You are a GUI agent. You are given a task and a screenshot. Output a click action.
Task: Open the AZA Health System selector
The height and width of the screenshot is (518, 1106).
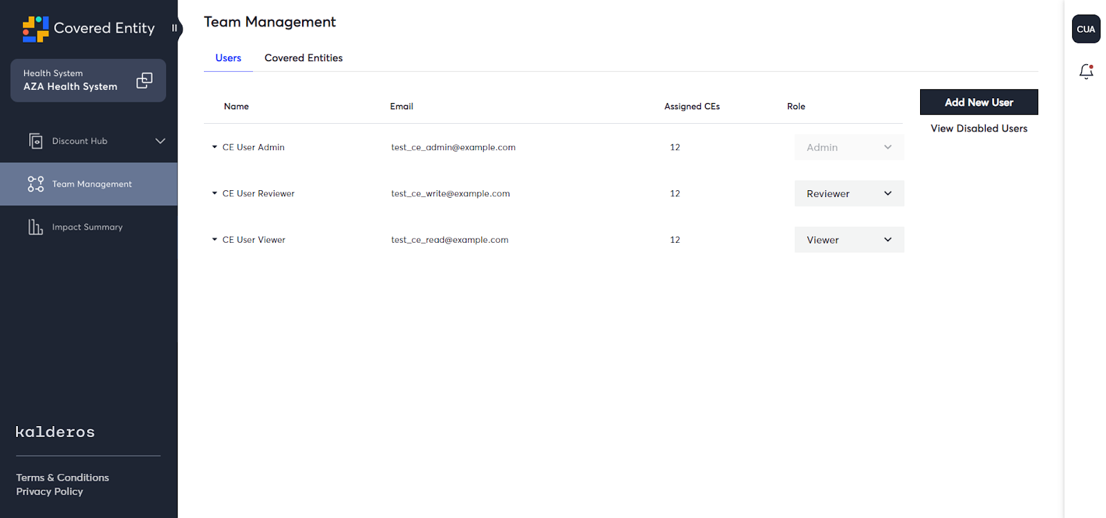pos(88,80)
